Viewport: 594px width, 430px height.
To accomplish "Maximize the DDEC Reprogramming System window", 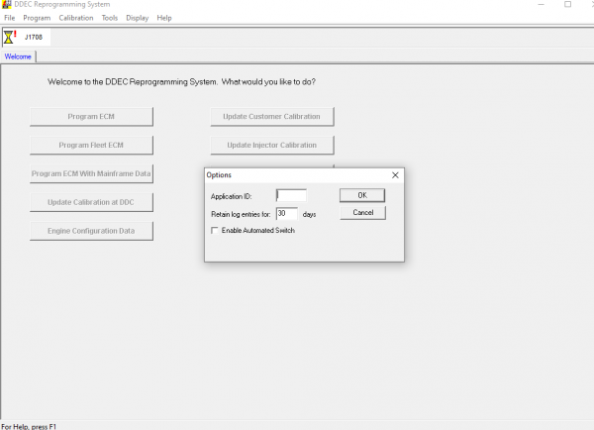I will coord(567,5).
